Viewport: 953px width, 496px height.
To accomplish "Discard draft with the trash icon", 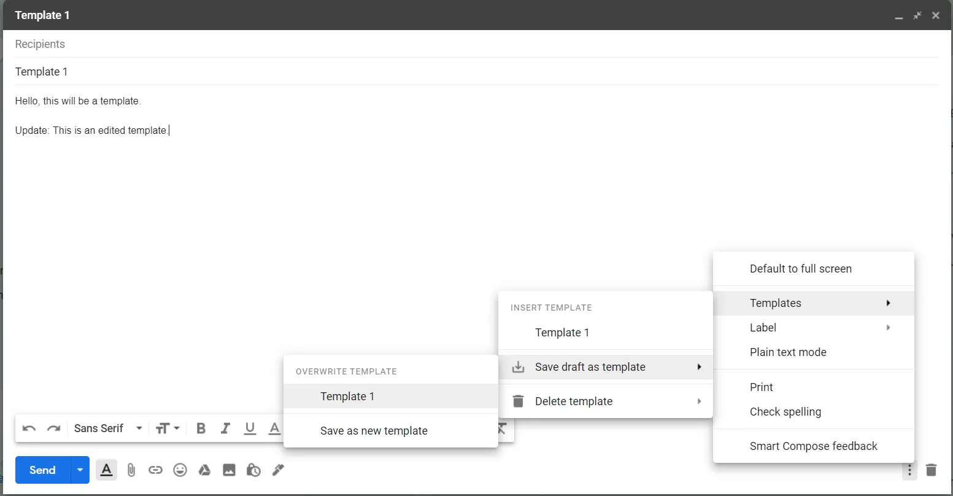I will tap(931, 470).
